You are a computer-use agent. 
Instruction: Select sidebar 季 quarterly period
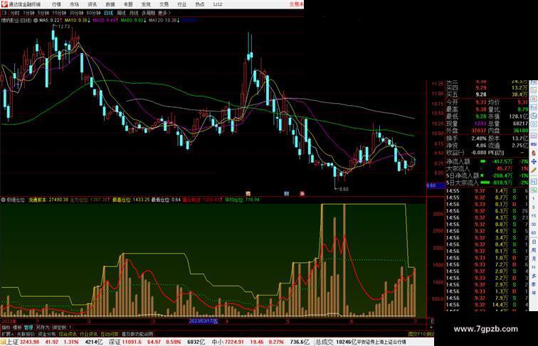(534, 284)
